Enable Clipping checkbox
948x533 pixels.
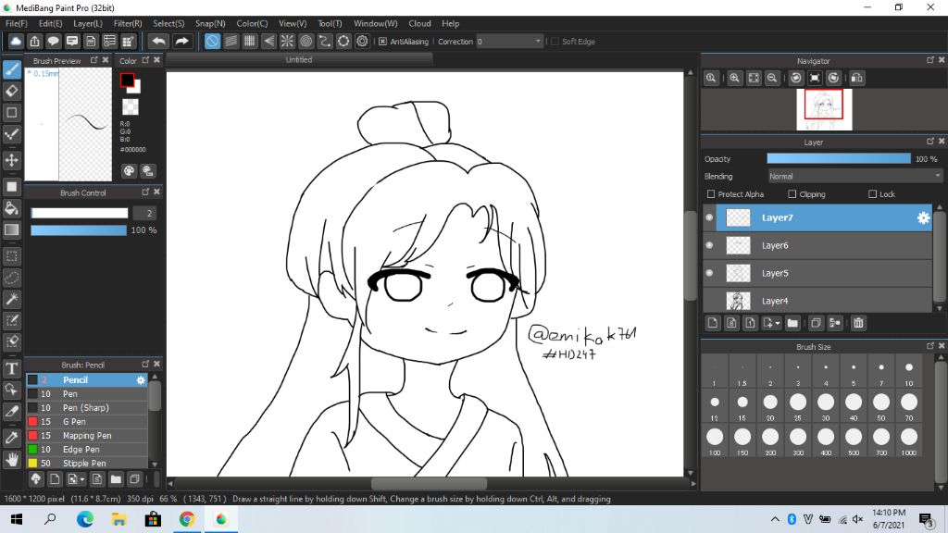click(792, 194)
